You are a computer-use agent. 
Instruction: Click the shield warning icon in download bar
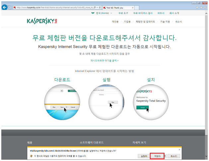(x=31, y=156)
